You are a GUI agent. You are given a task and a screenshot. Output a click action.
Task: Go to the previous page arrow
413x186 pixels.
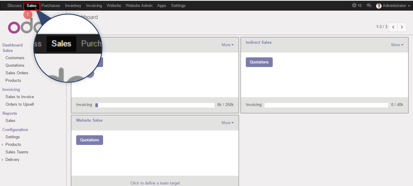[393, 27]
